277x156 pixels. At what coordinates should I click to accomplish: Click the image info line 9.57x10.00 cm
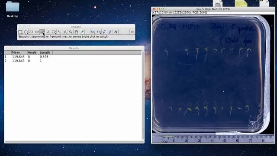[x=180, y=13]
